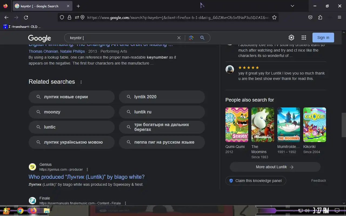Select the moonzy related search
This screenshot has height=216, width=346.
72,112
